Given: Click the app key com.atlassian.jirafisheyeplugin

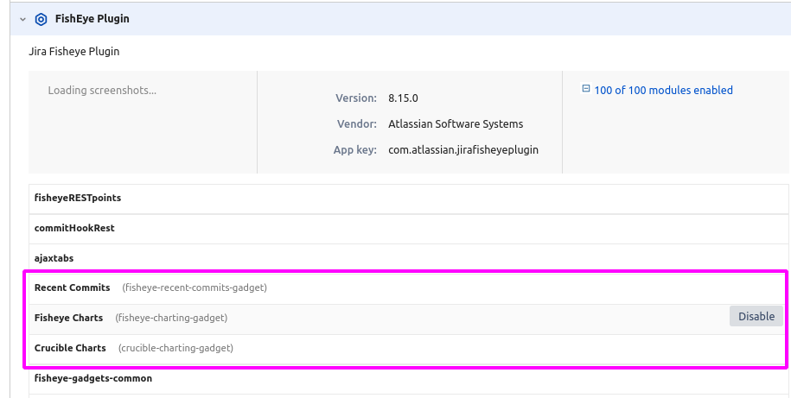Looking at the screenshot, I should tap(463, 150).
